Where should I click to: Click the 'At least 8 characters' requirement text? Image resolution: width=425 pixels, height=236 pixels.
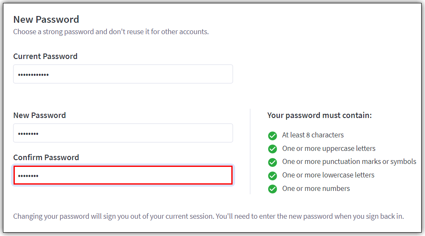(x=313, y=135)
